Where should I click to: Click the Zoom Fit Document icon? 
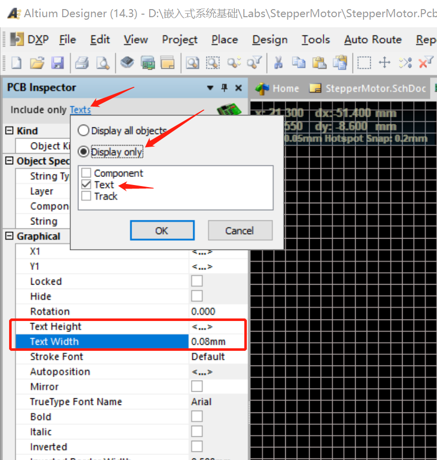point(193,63)
